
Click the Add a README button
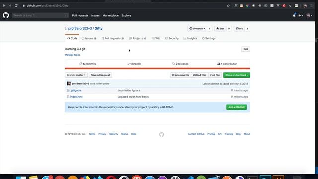click(x=237, y=107)
